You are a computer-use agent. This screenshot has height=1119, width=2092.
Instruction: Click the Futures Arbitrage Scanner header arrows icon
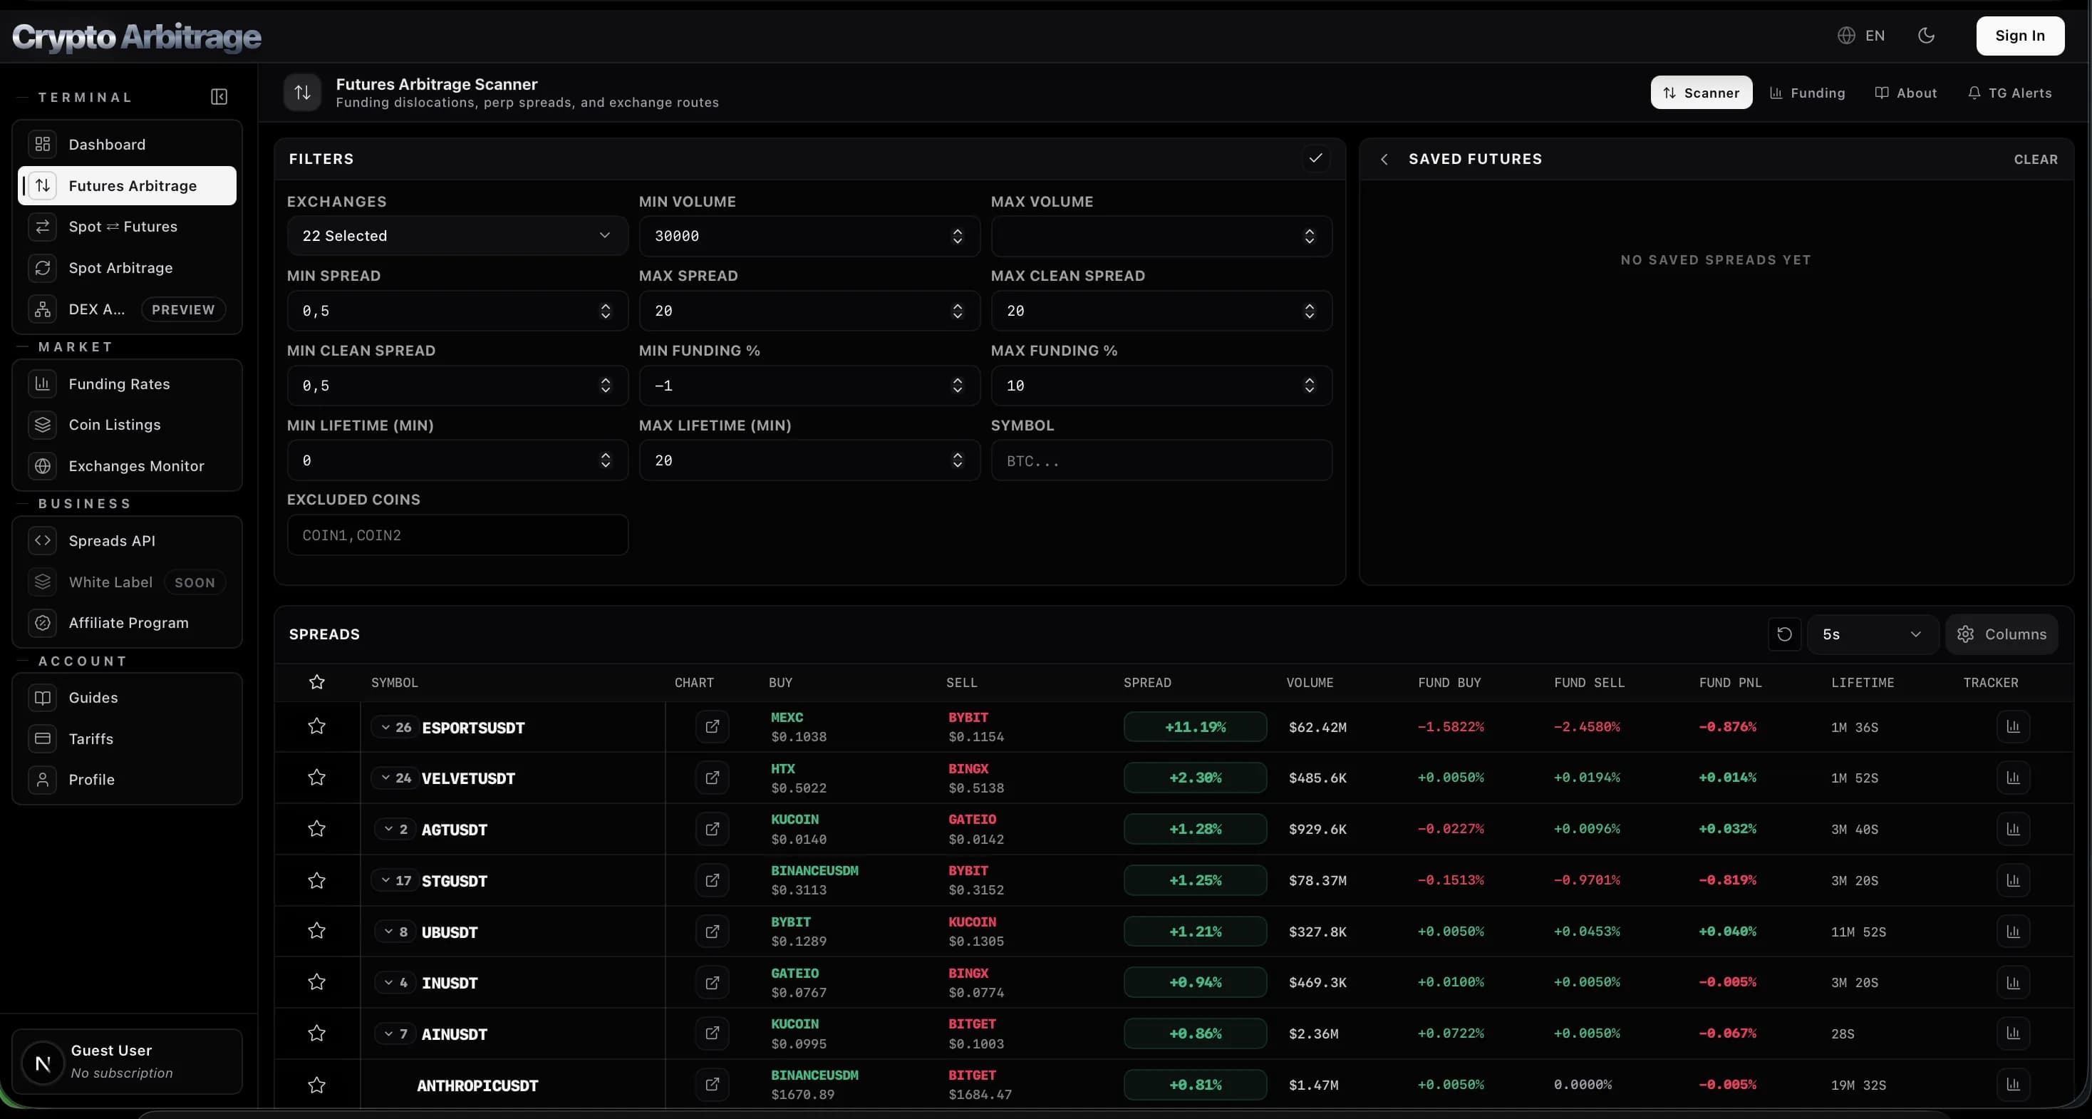(x=302, y=93)
